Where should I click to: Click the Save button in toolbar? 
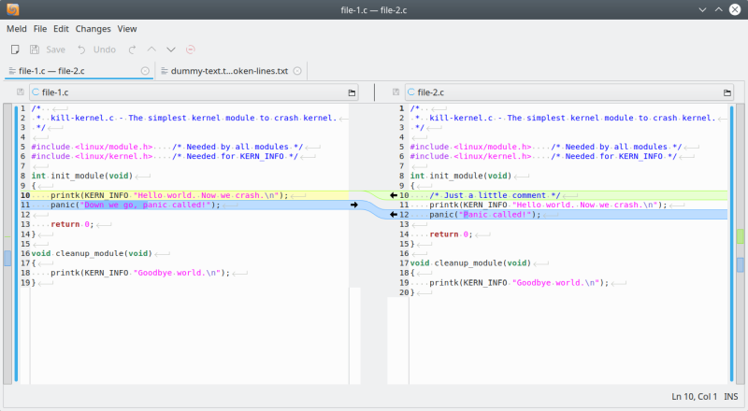tap(47, 50)
